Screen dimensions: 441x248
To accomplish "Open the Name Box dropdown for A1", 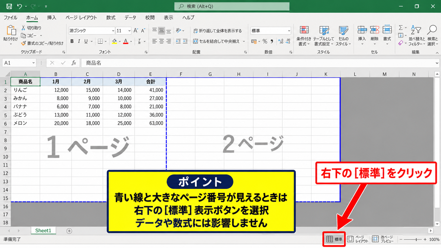I will (x=33, y=63).
